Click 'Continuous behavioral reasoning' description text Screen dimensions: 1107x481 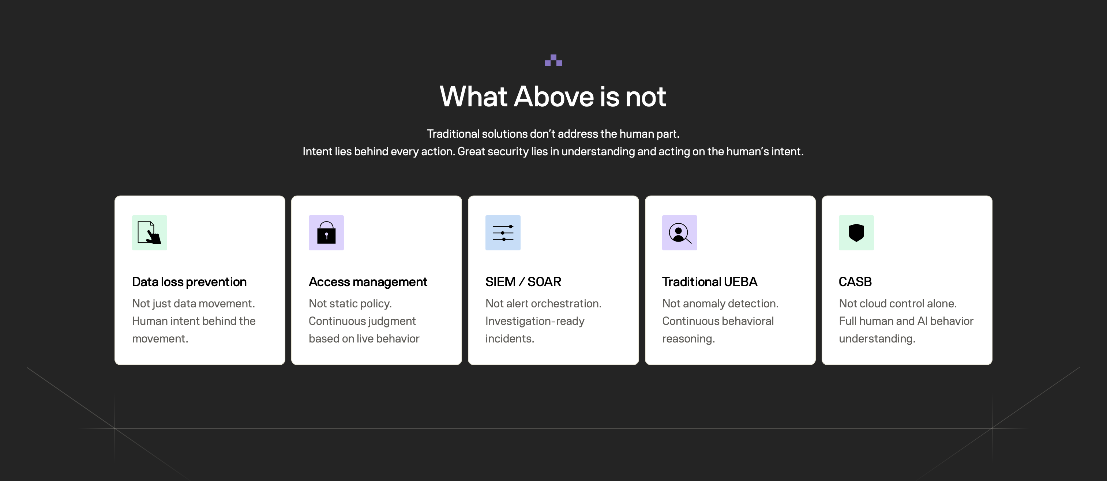click(718, 330)
